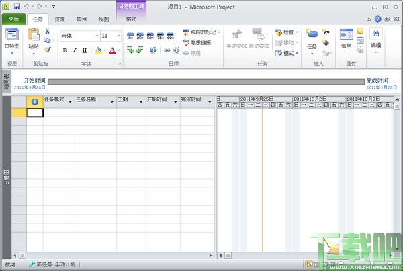Image resolution: width=403 pixels, height=271 pixels.
Task: Click the left arrow of task table scrollbar
Action: 15,256
